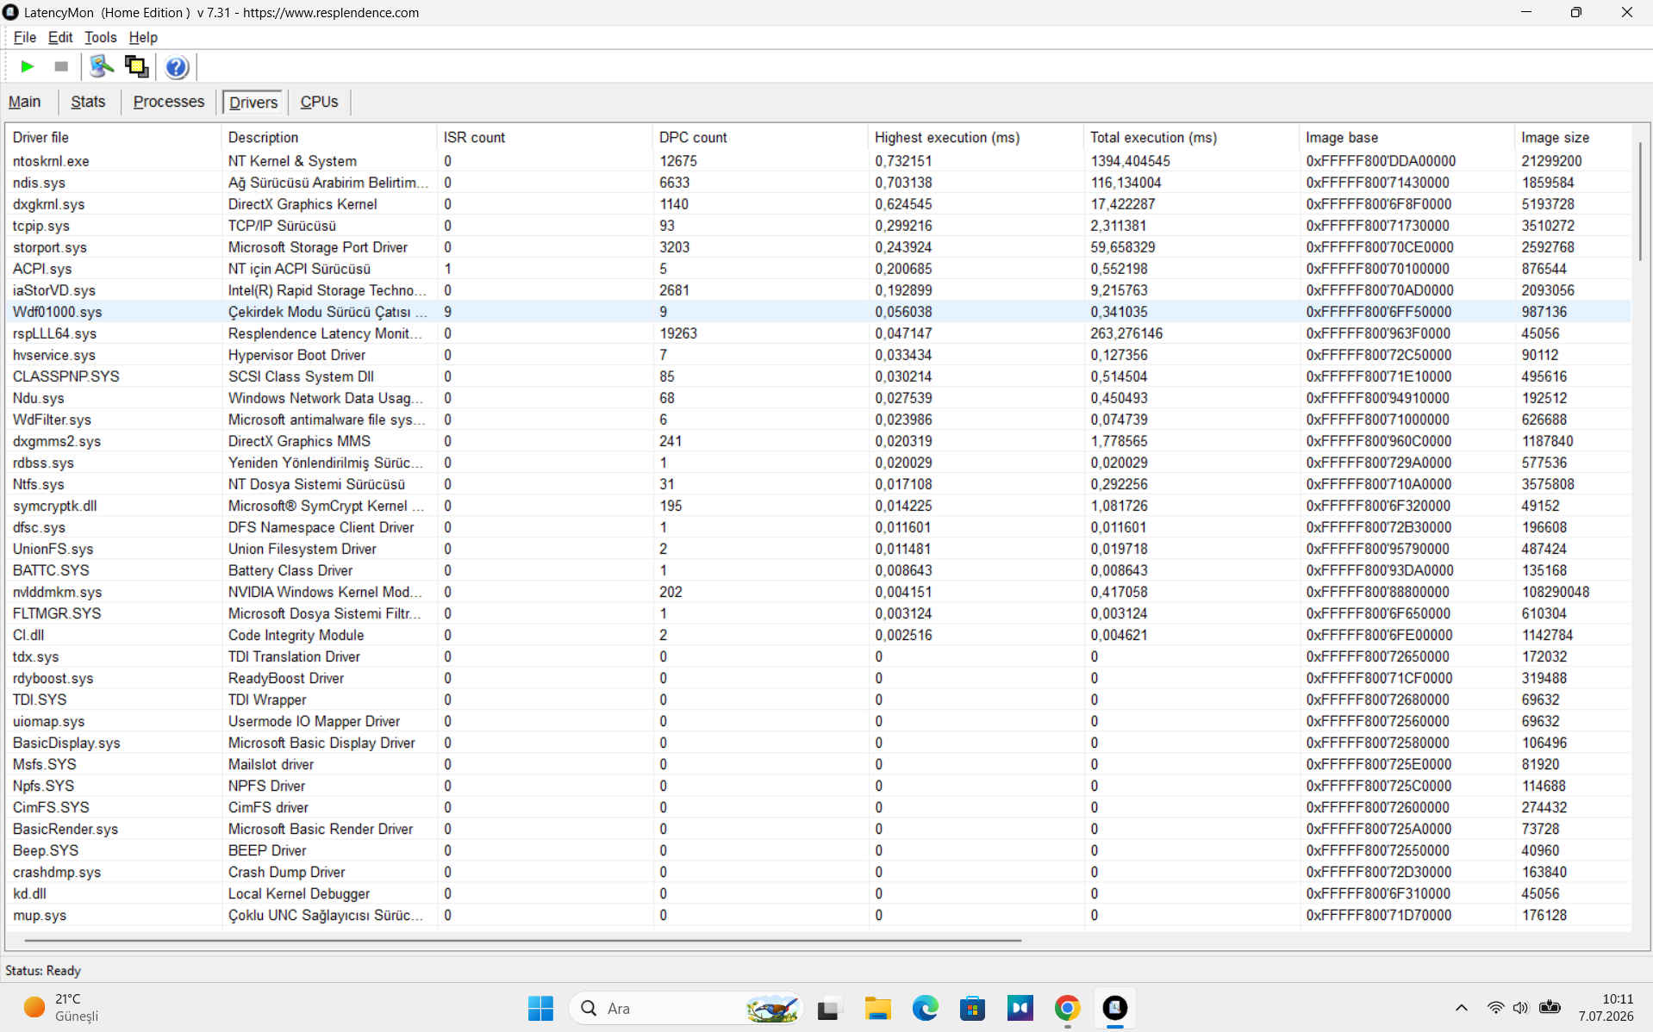Select the WdFilter.sys driver row
The height and width of the screenshot is (1032, 1653).
pyautogui.click(x=819, y=420)
